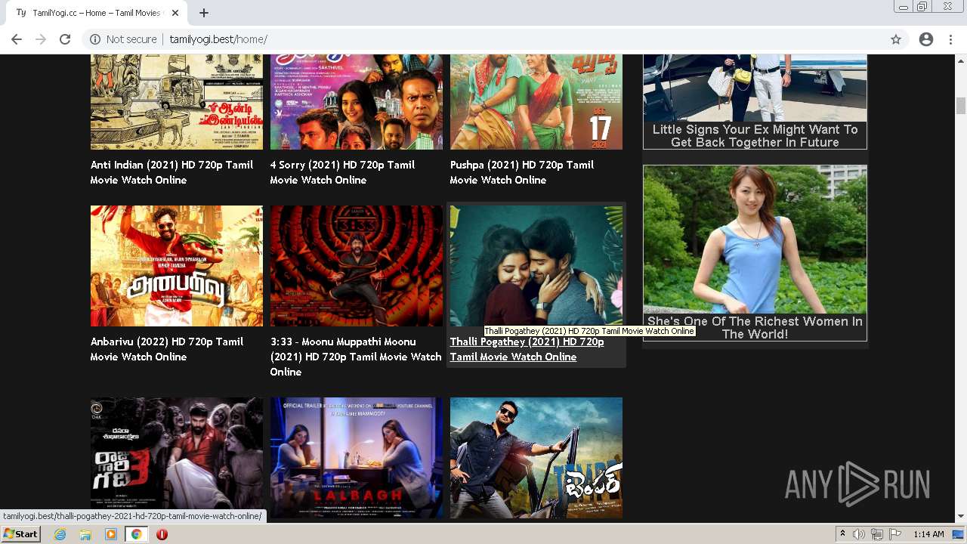
Task: Open Anti Indian (2021) movie link
Action: pyautogui.click(x=171, y=172)
